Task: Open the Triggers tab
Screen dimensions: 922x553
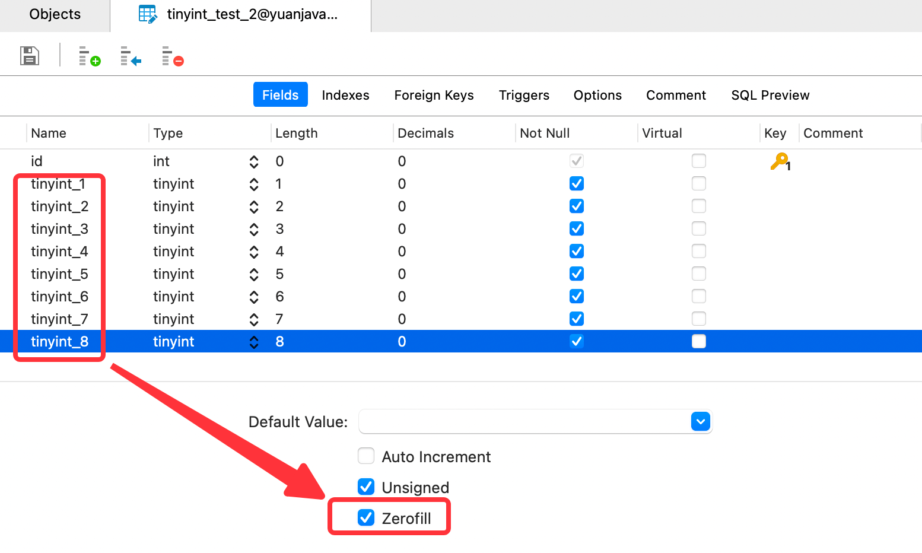Action: click(x=524, y=95)
